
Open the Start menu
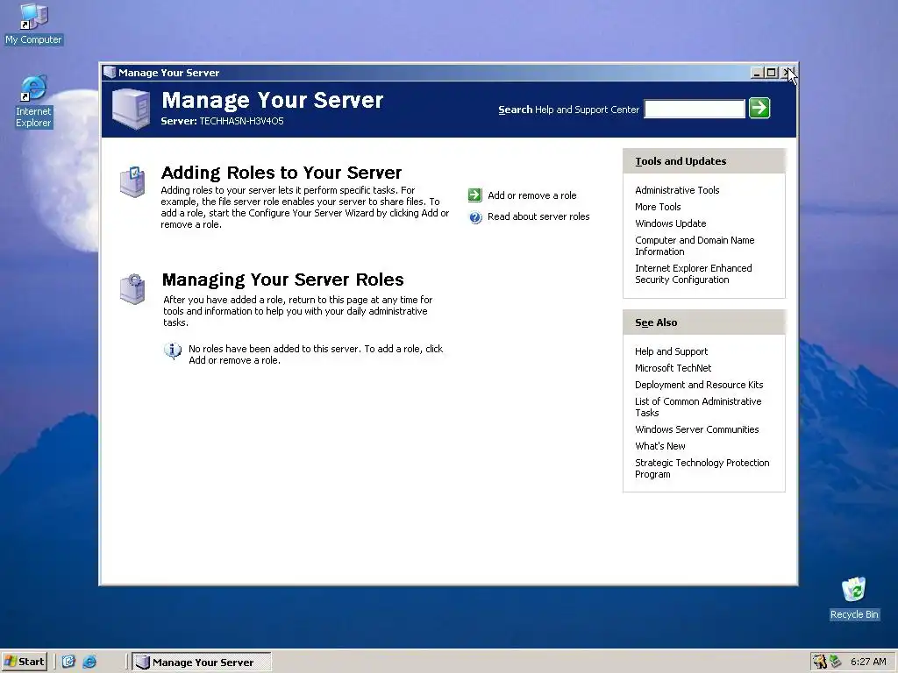pyautogui.click(x=24, y=662)
